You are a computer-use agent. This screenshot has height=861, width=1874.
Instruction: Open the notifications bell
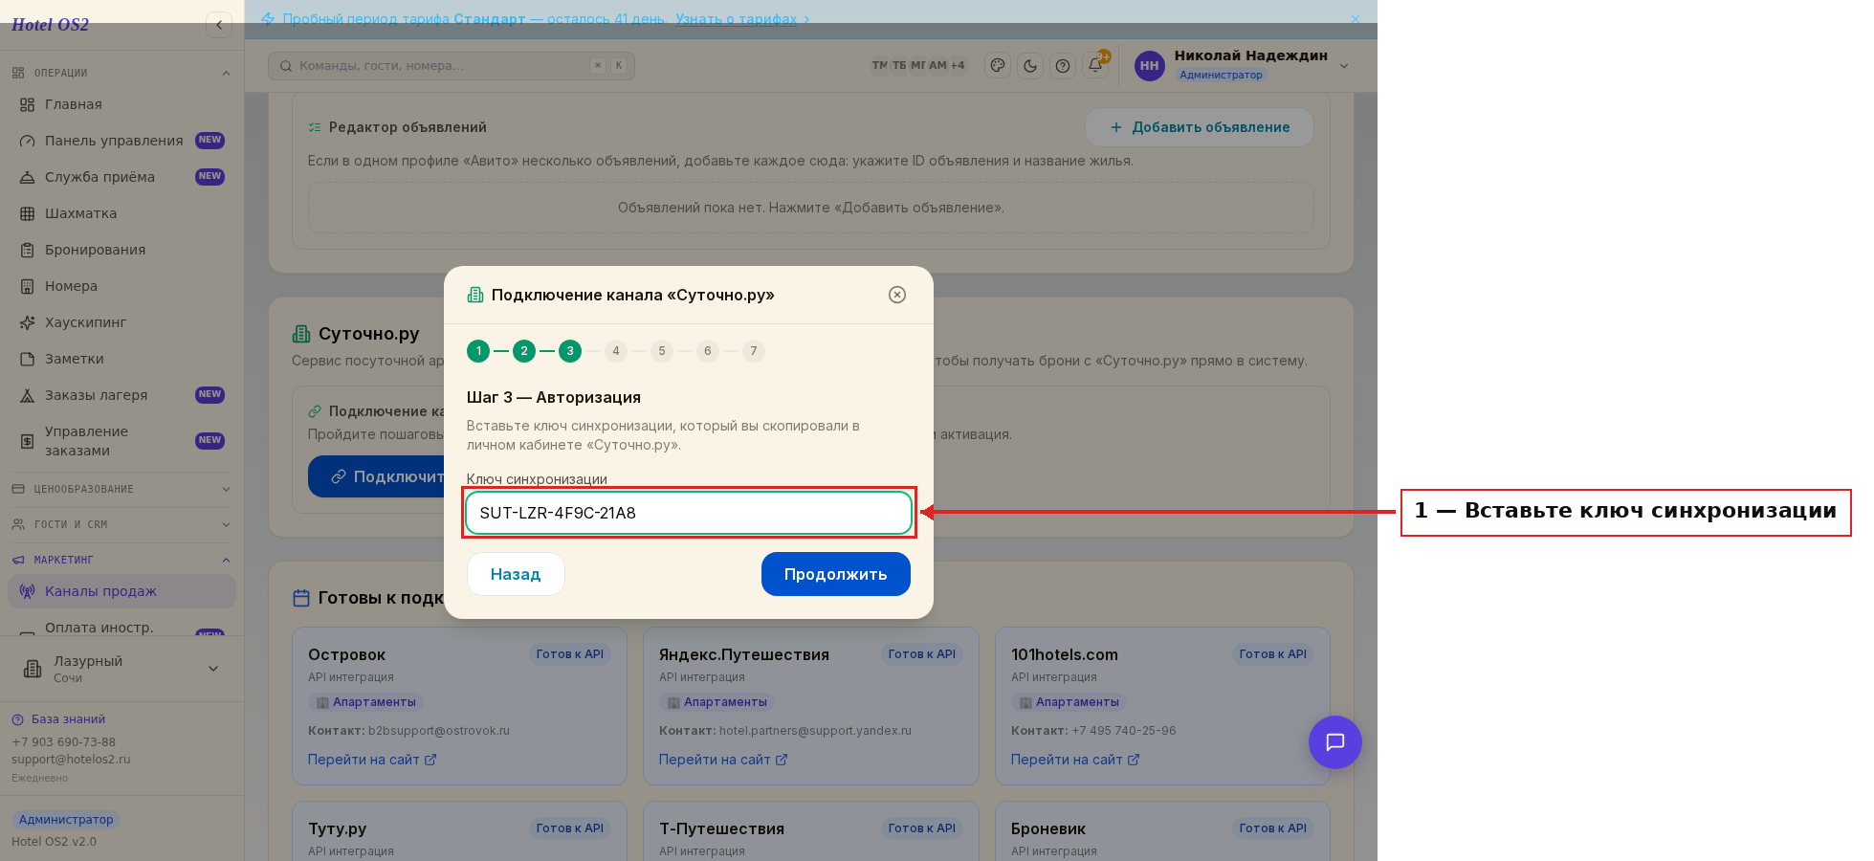point(1095,65)
